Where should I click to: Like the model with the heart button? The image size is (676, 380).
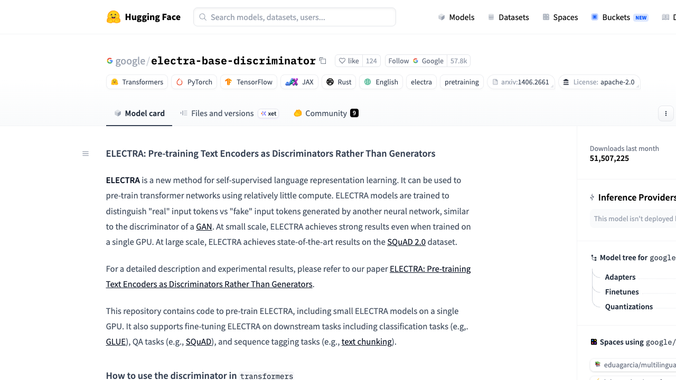pos(349,61)
